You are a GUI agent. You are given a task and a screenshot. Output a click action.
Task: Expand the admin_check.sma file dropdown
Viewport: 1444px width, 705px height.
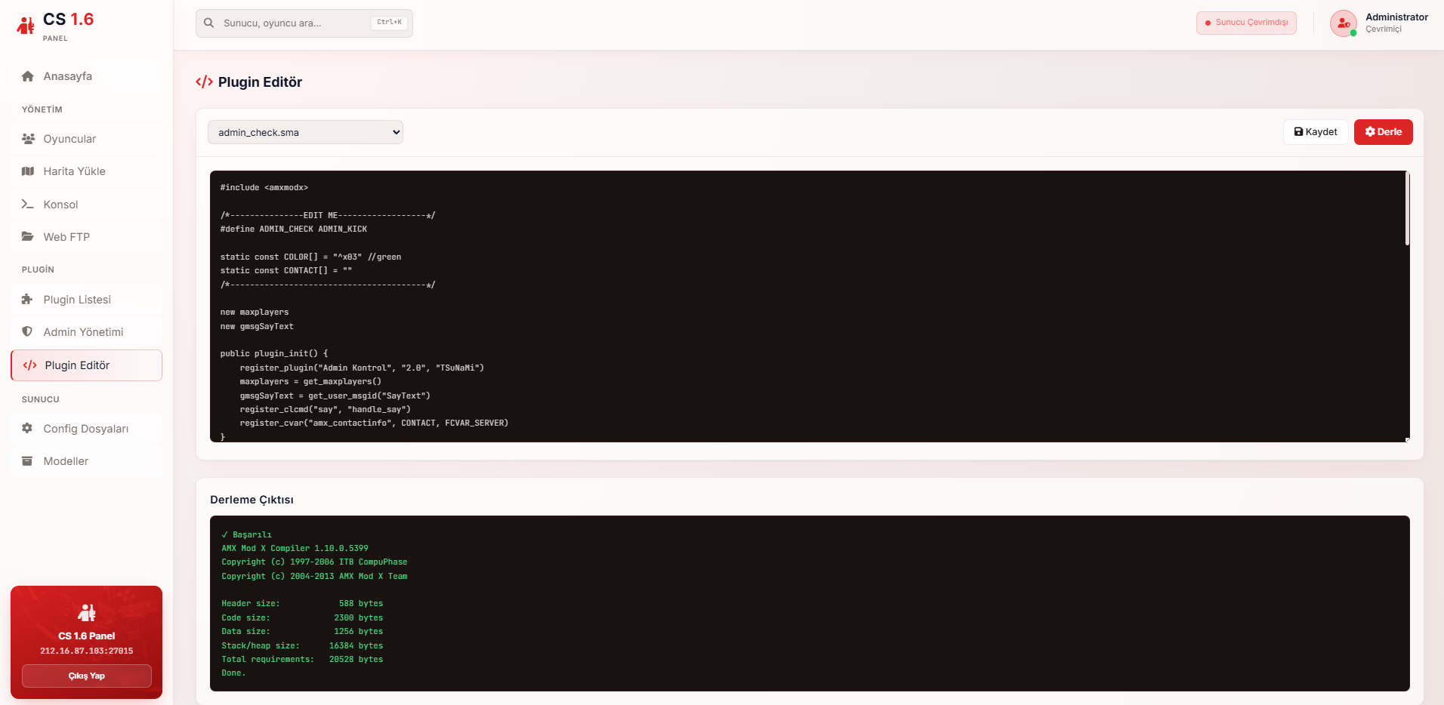[305, 132]
